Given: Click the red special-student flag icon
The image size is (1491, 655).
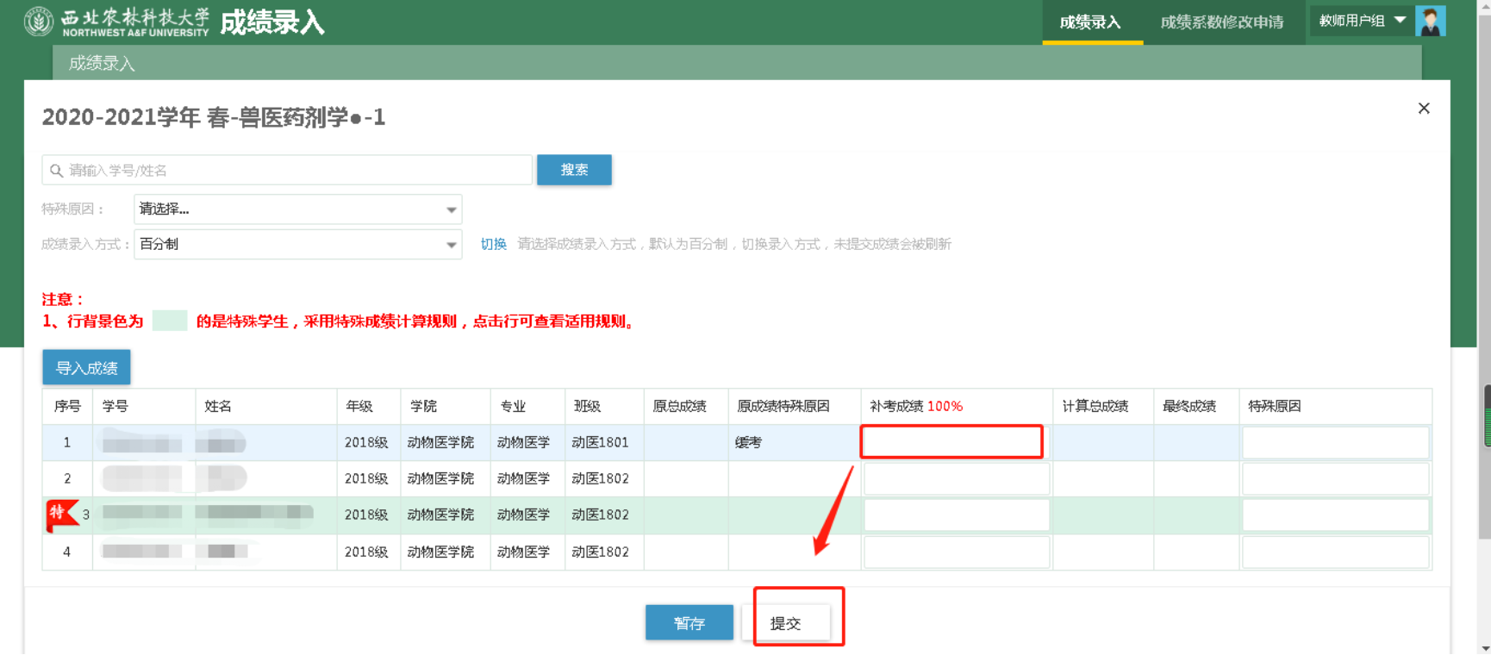Looking at the screenshot, I should coord(60,515).
